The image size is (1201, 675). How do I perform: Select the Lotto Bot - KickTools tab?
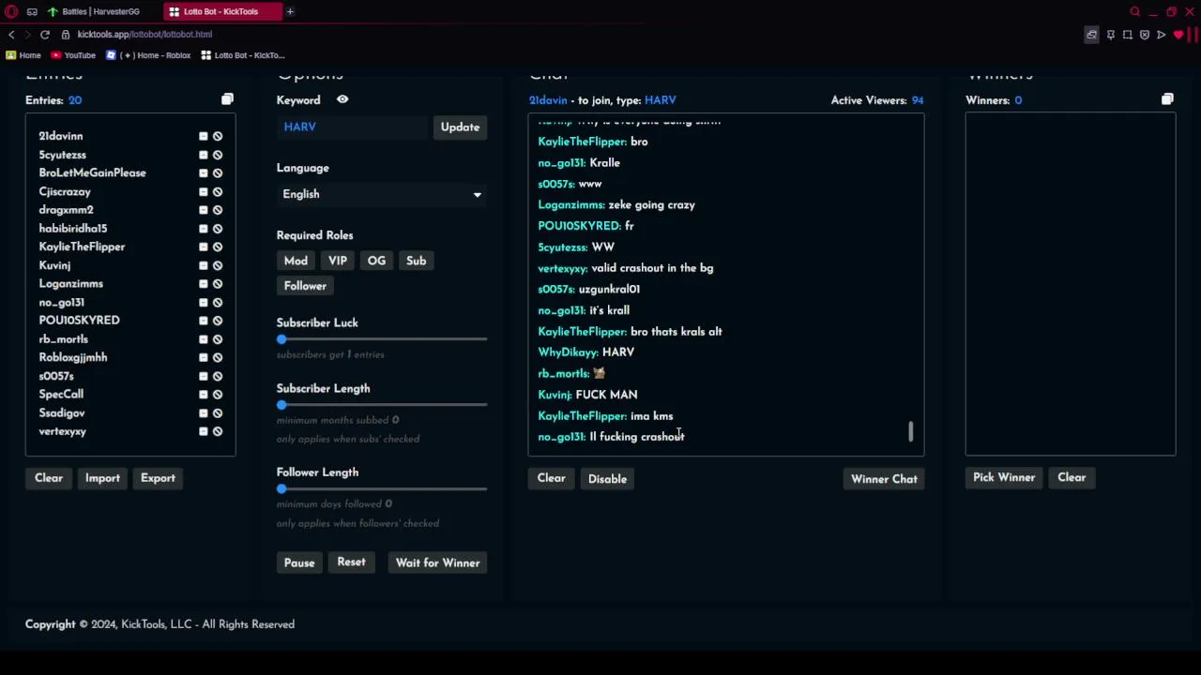click(x=220, y=11)
